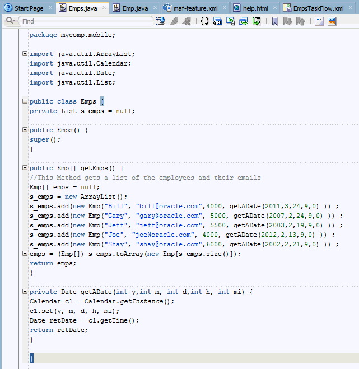Switch to the maf-feature.xml tab
The width and height of the screenshot is (359, 369).
pos(195,8)
